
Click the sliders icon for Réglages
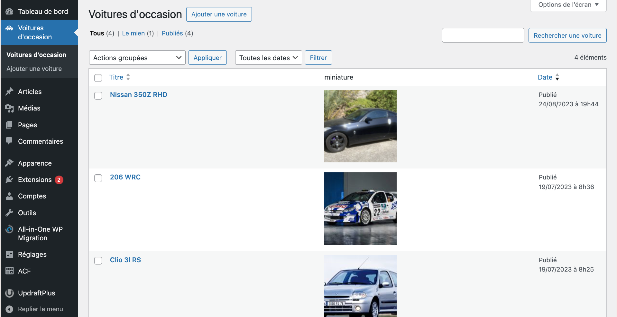pyautogui.click(x=9, y=255)
